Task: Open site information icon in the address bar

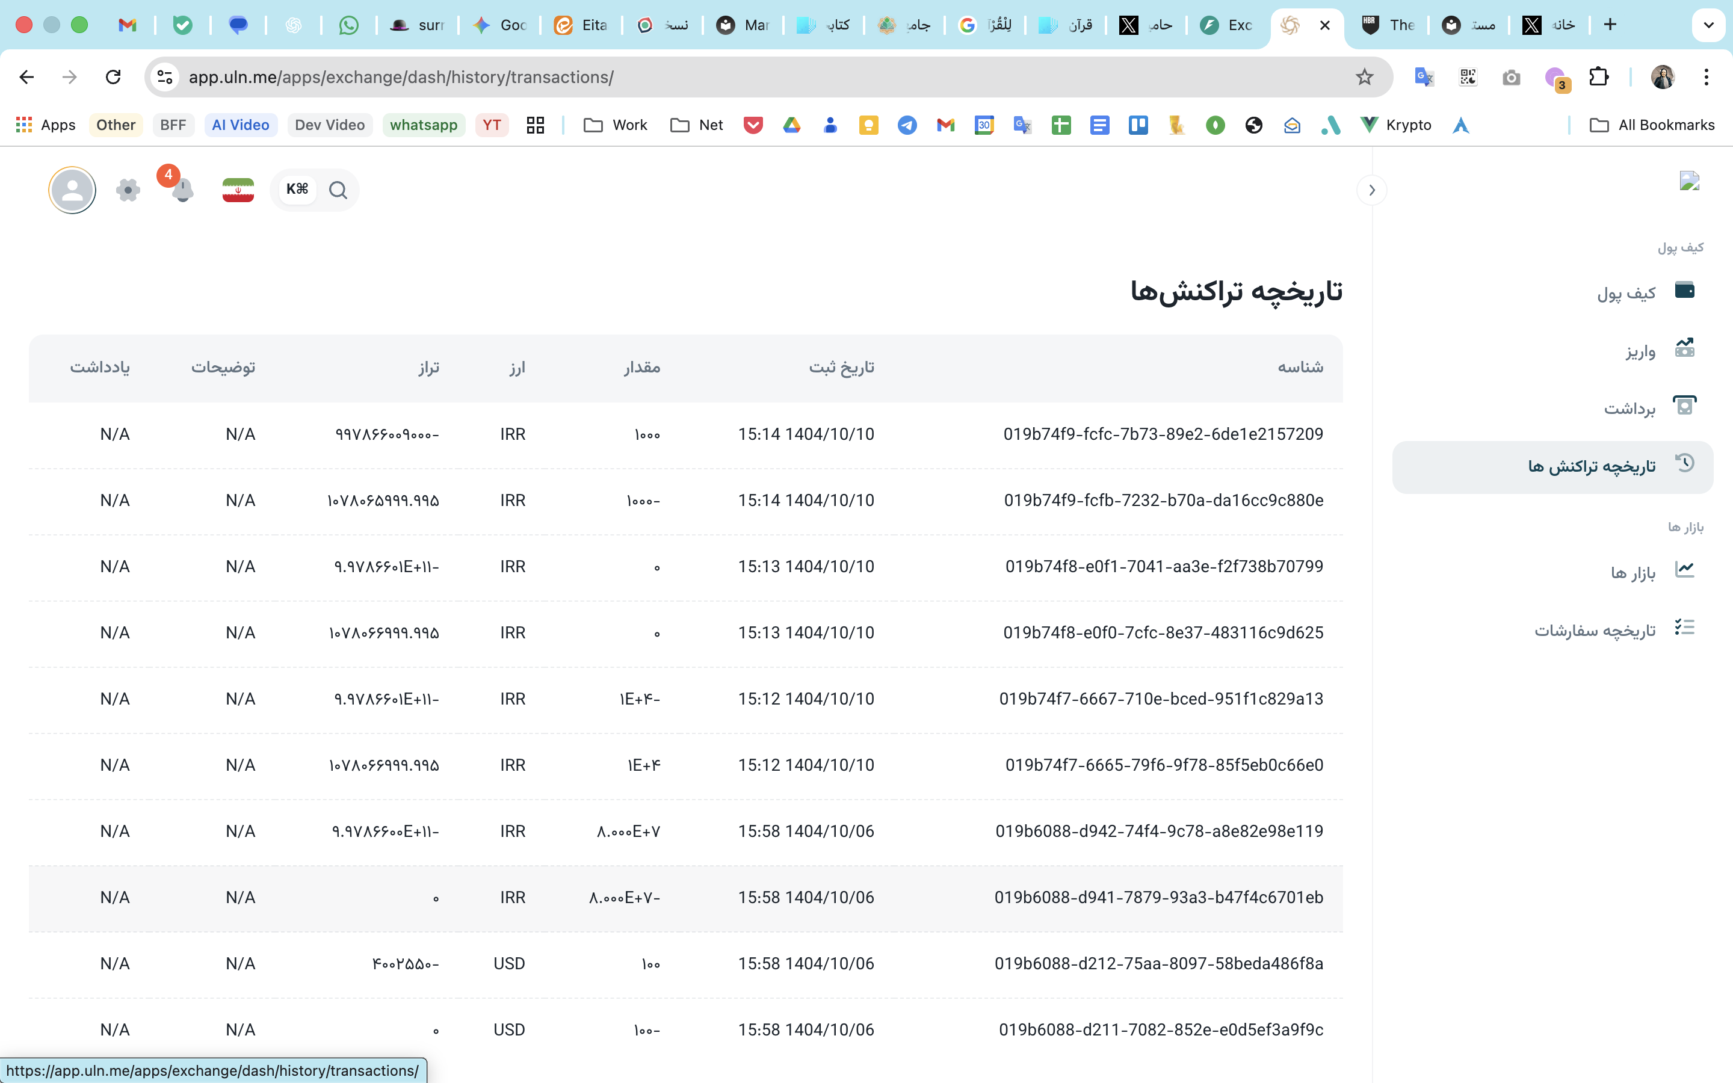Action: tap(165, 76)
